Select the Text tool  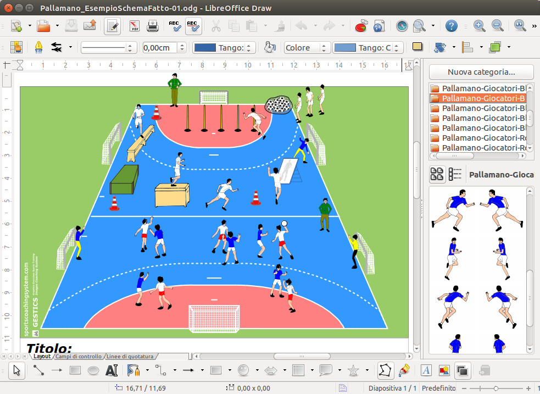[x=112, y=370]
